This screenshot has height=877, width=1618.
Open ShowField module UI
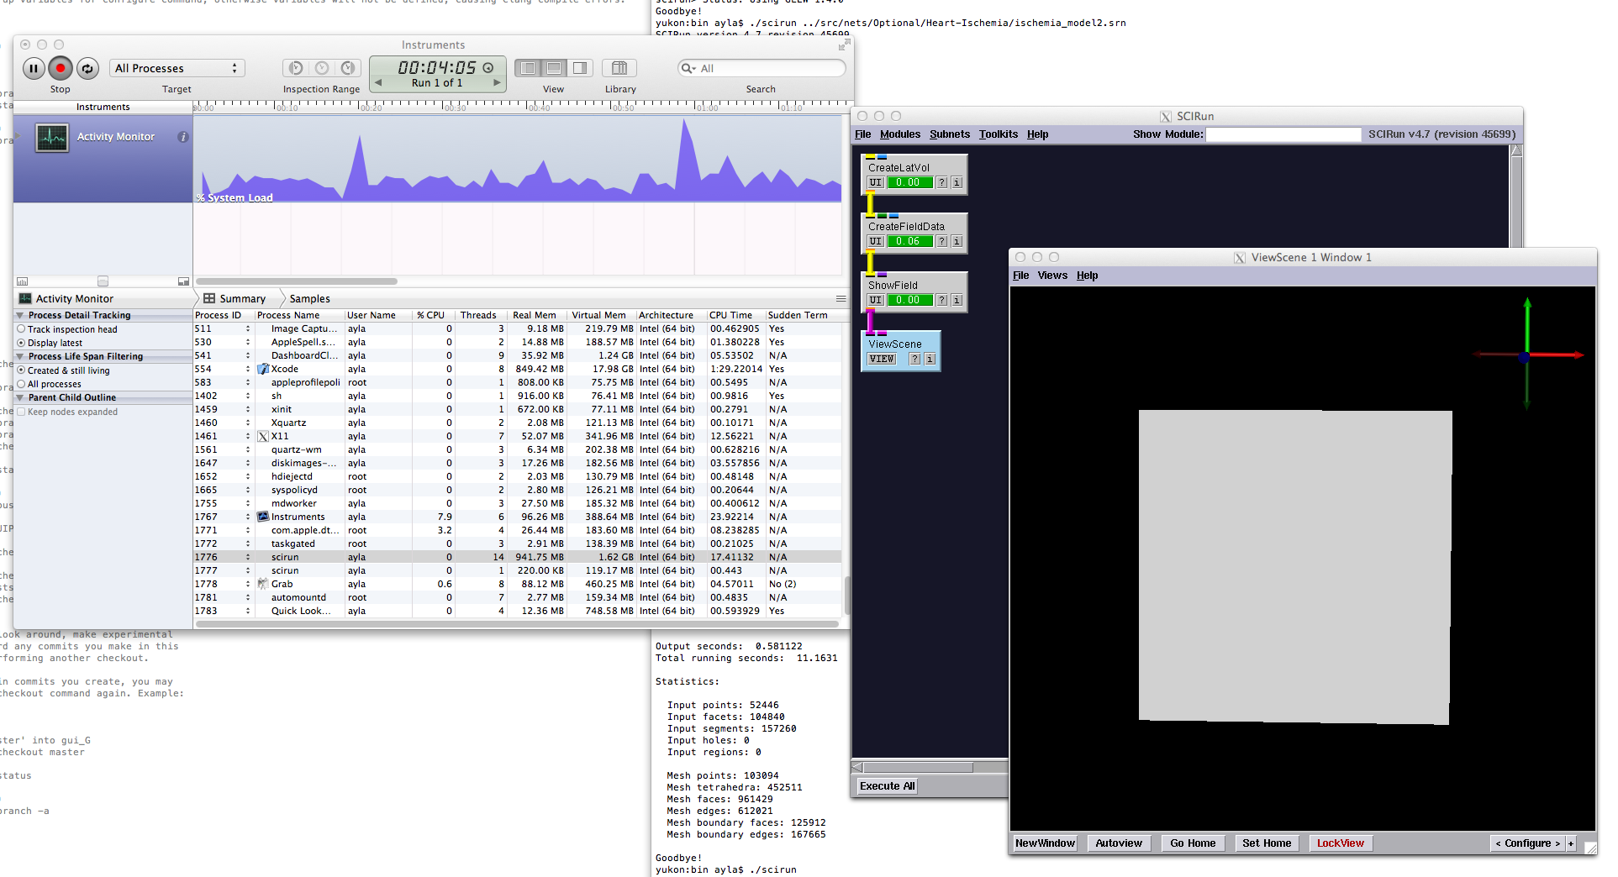[876, 300]
